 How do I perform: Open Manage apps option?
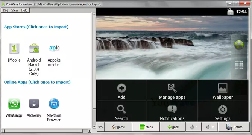pyautogui.click(x=172, y=90)
